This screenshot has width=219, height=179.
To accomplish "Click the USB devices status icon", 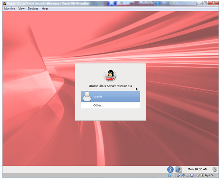I will 179,175.
